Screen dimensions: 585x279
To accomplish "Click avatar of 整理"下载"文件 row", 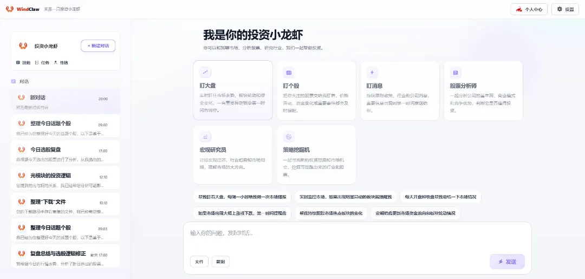I will (x=21, y=202).
